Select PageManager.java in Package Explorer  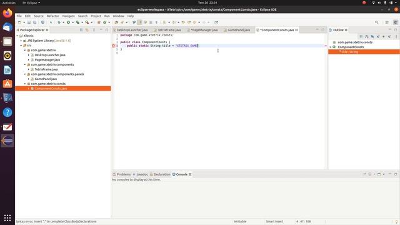click(x=47, y=60)
